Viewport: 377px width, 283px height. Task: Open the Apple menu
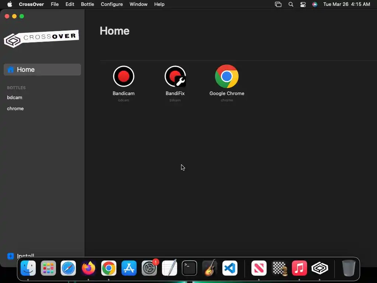pyautogui.click(x=10, y=4)
